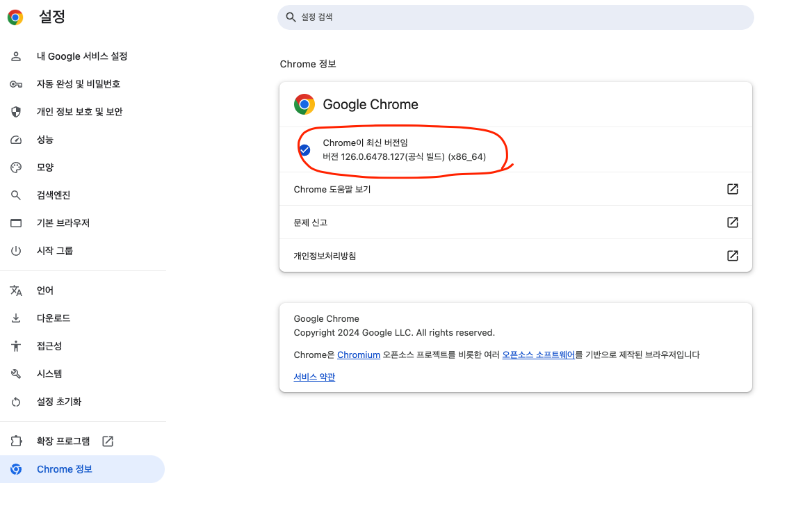Click the Chrome icon beside Chrome 정보 in sidebar

pyautogui.click(x=16, y=469)
